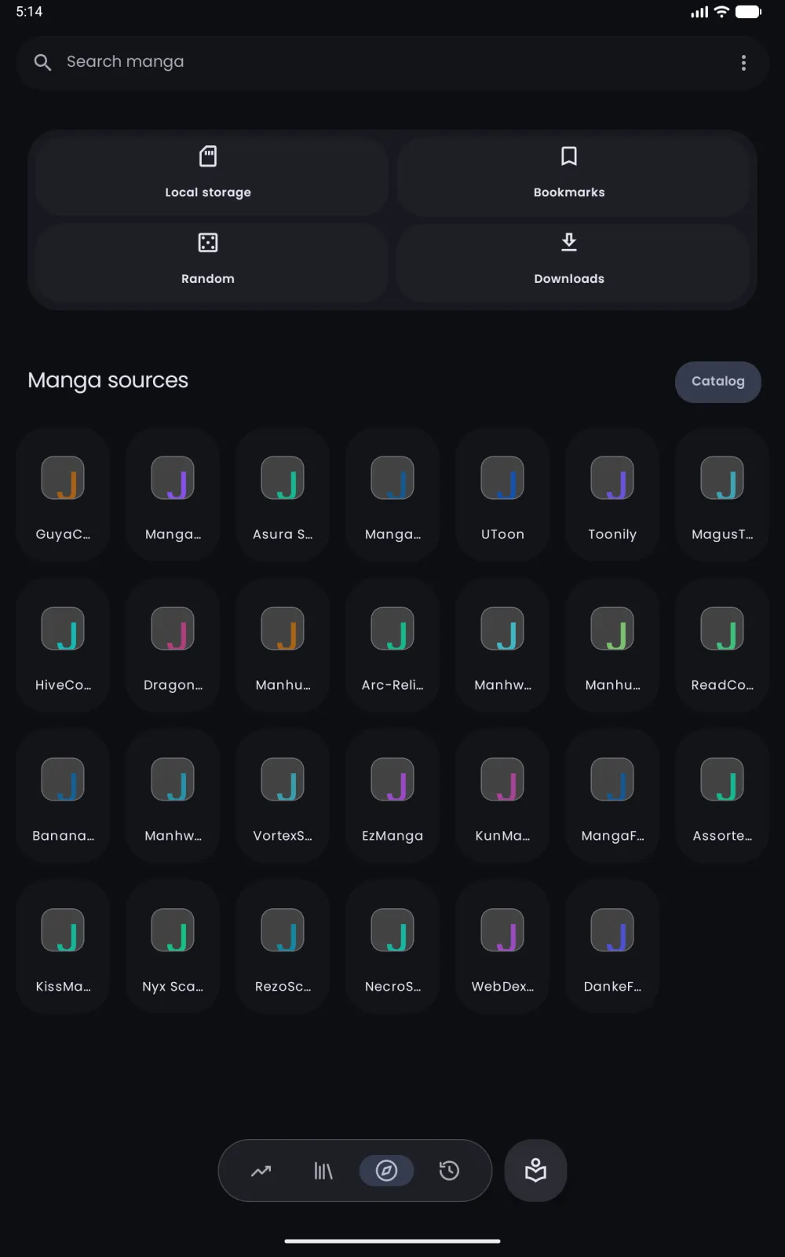This screenshot has height=1257, width=785.
Task: Open the Banana... source
Action: point(63,797)
